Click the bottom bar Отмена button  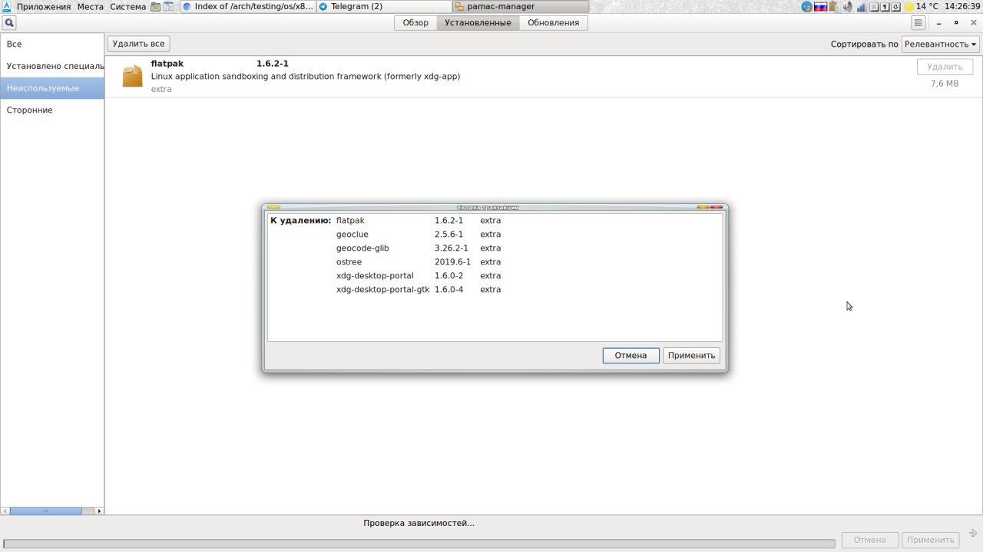tap(869, 540)
